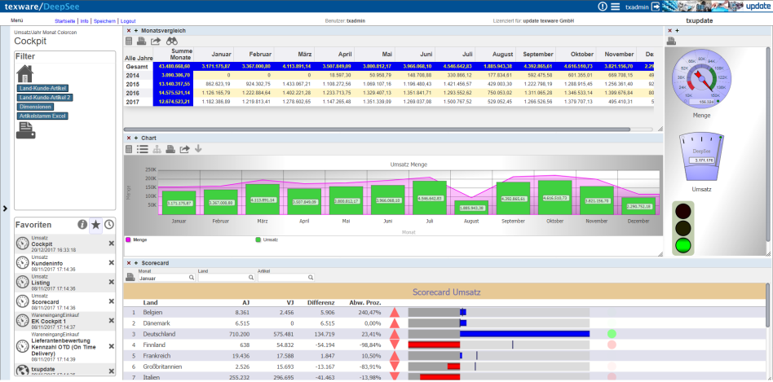Click the Speichern link in header
This screenshot has height=382, width=773.
pos(104,20)
